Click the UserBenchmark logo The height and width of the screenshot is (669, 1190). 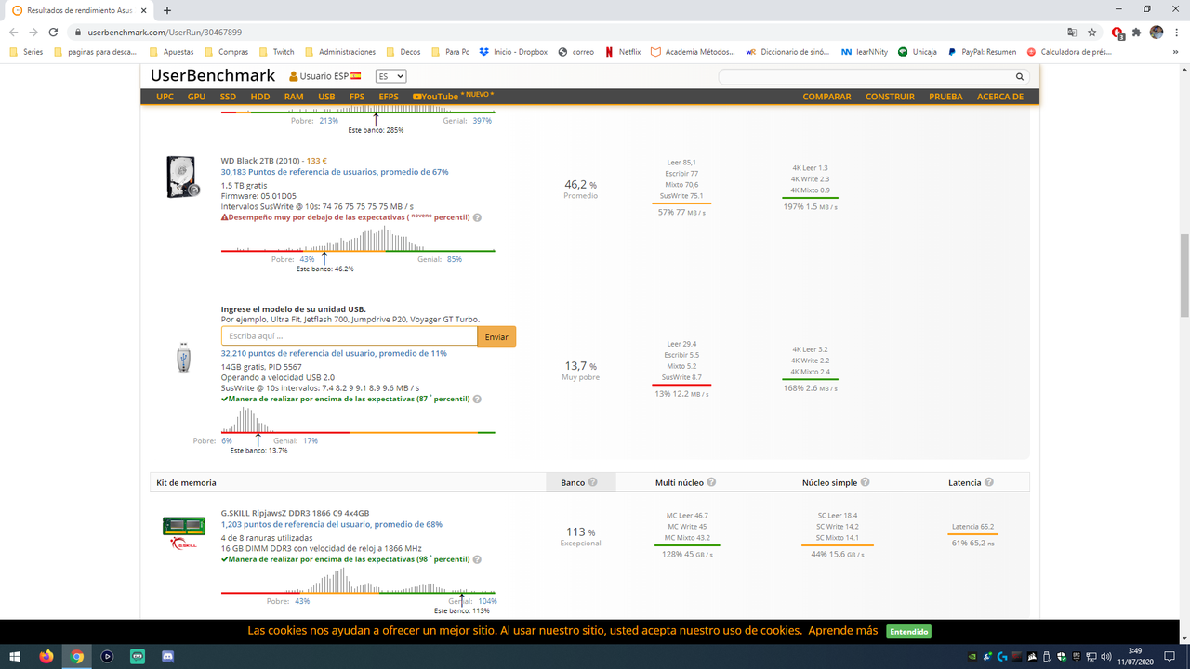tap(213, 75)
